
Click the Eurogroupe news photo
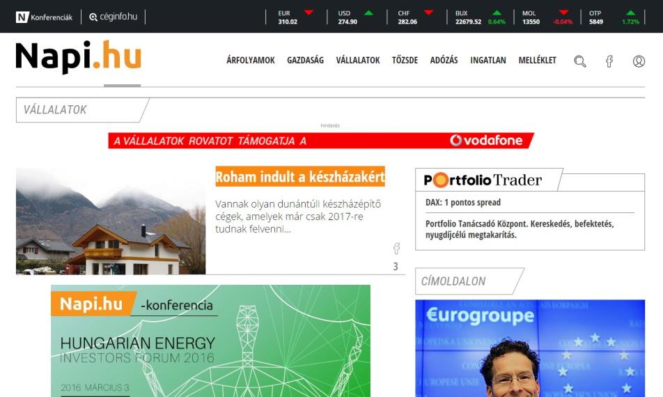[530, 348]
